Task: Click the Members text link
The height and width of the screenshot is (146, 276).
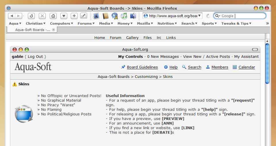Action: coord(220,67)
